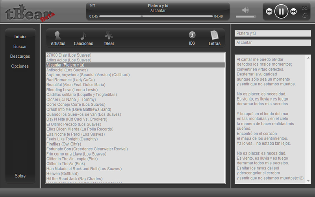The image size is (315, 197).
Task: Select Esa Noche te Perdi (Los Suaves)
Action: [x=135, y=134]
